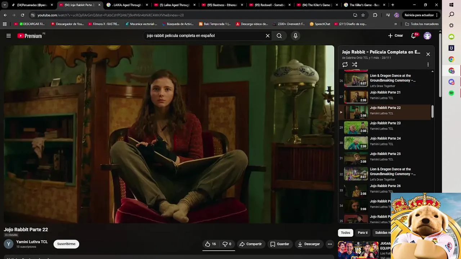Open more video actions ellipsis menu
Image resolution: width=461 pixels, height=259 pixels.
pyautogui.click(x=330, y=244)
